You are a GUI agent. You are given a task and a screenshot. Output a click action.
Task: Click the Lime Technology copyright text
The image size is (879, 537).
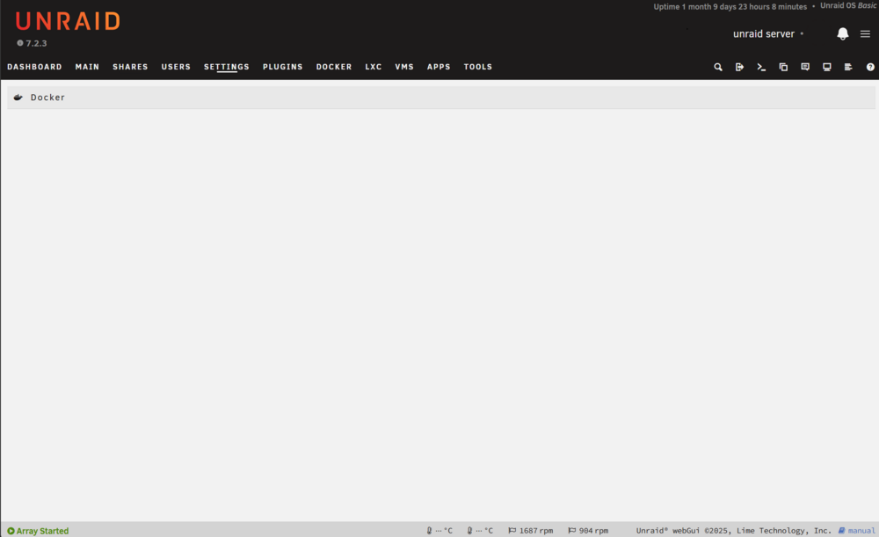tap(733, 530)
